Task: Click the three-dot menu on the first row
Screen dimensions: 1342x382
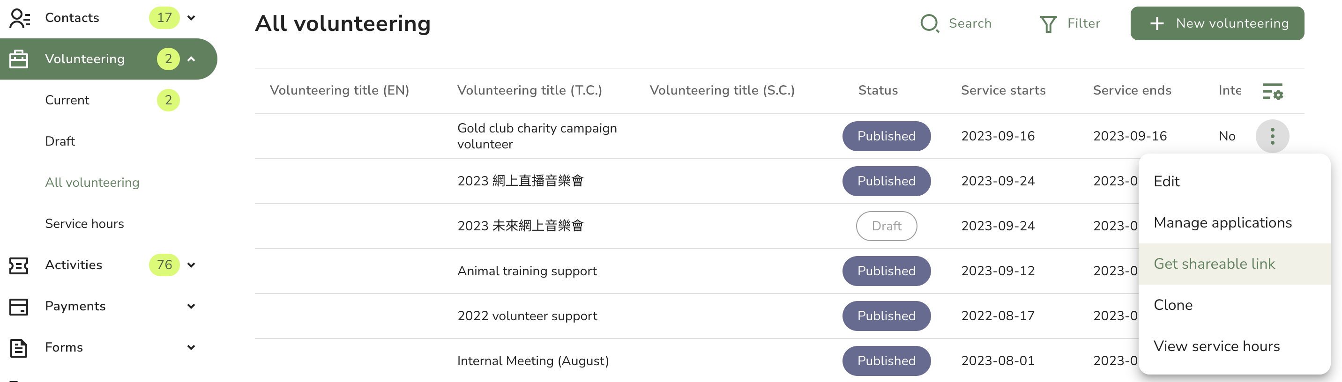Action: (1272, 136)
